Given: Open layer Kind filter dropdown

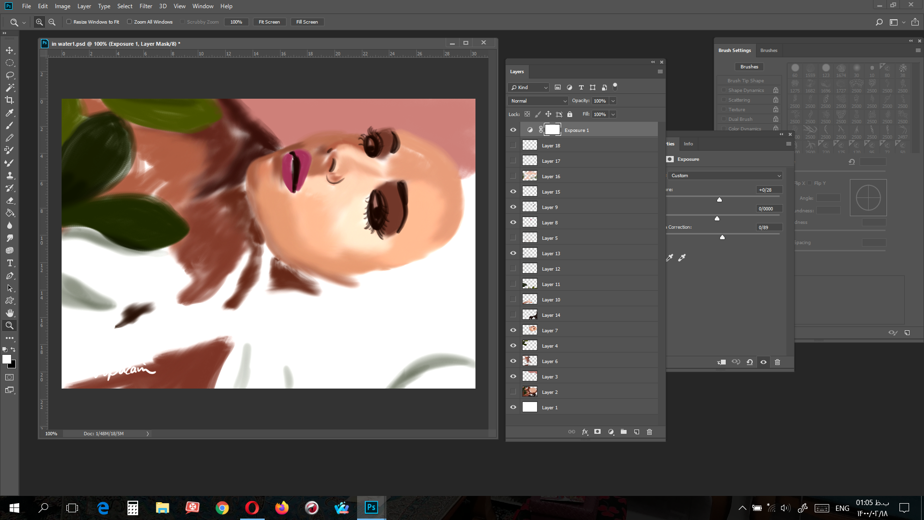Looking at the screenshot, I should [528, 87].
